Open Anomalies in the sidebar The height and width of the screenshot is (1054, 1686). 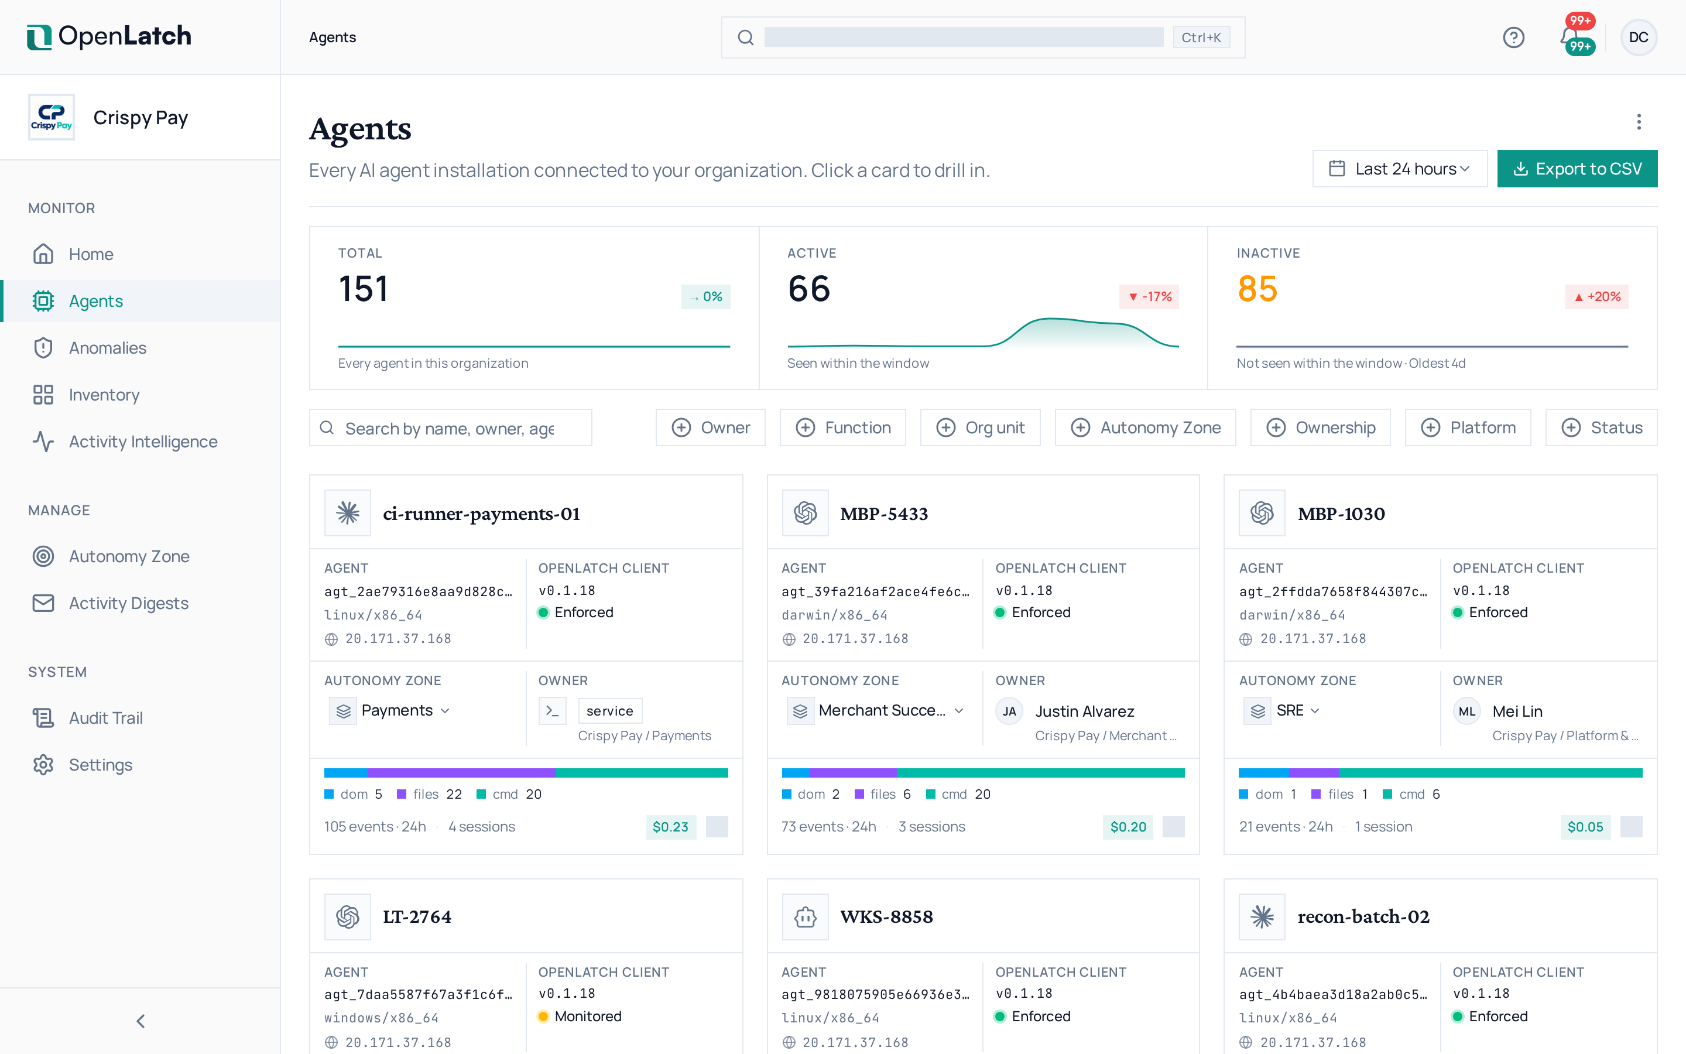click(x=140, y=347)
